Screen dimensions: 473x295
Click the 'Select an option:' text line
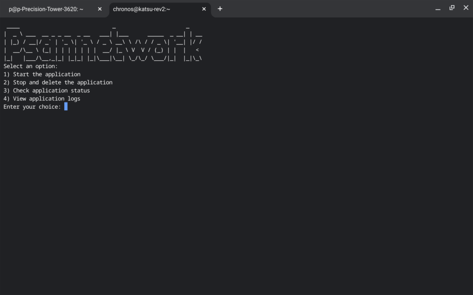click(30, 66)
